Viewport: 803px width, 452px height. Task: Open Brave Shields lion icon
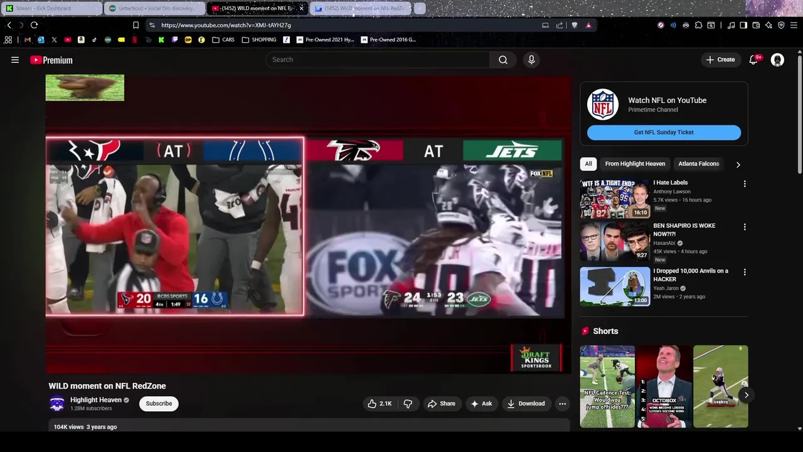(x=574, y=25)
